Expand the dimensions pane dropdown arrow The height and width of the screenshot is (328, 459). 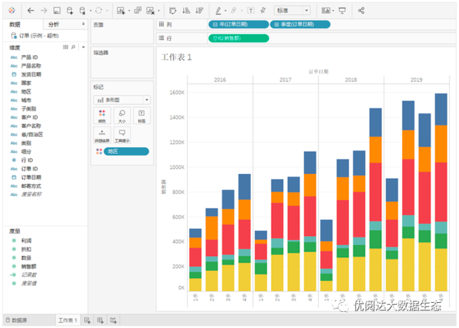click(x=83, y=47)
